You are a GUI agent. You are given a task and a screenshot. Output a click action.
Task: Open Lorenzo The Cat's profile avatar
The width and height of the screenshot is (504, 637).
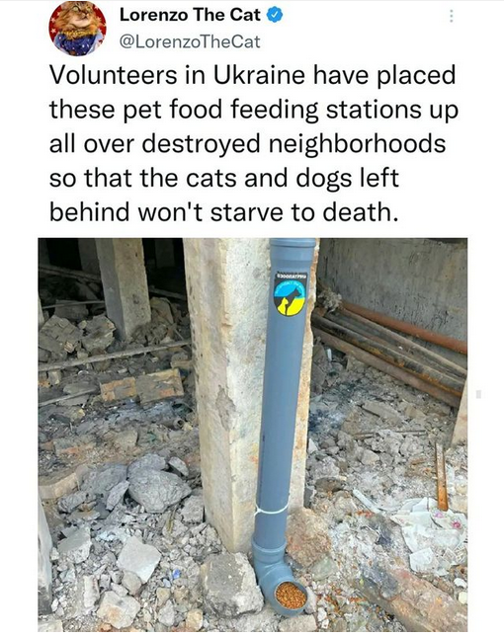[x=78, y=28]
